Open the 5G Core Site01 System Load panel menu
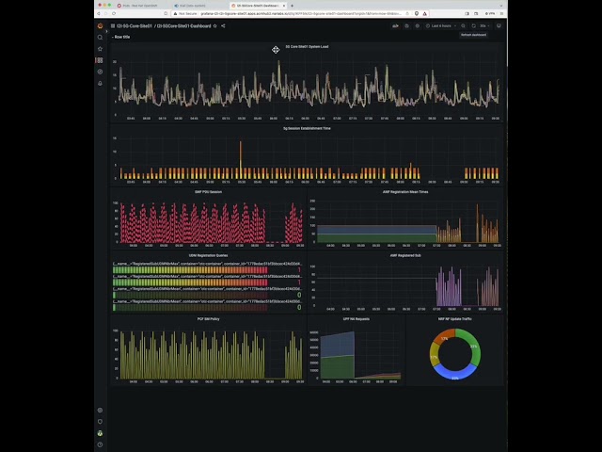 (x=307, y=47)
